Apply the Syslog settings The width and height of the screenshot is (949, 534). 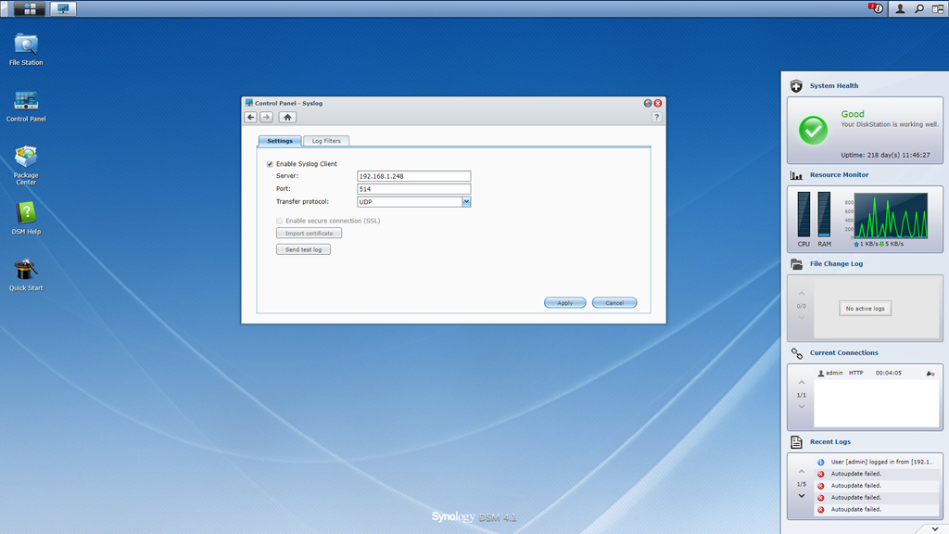pyautogui.click(x=564, y=302)
